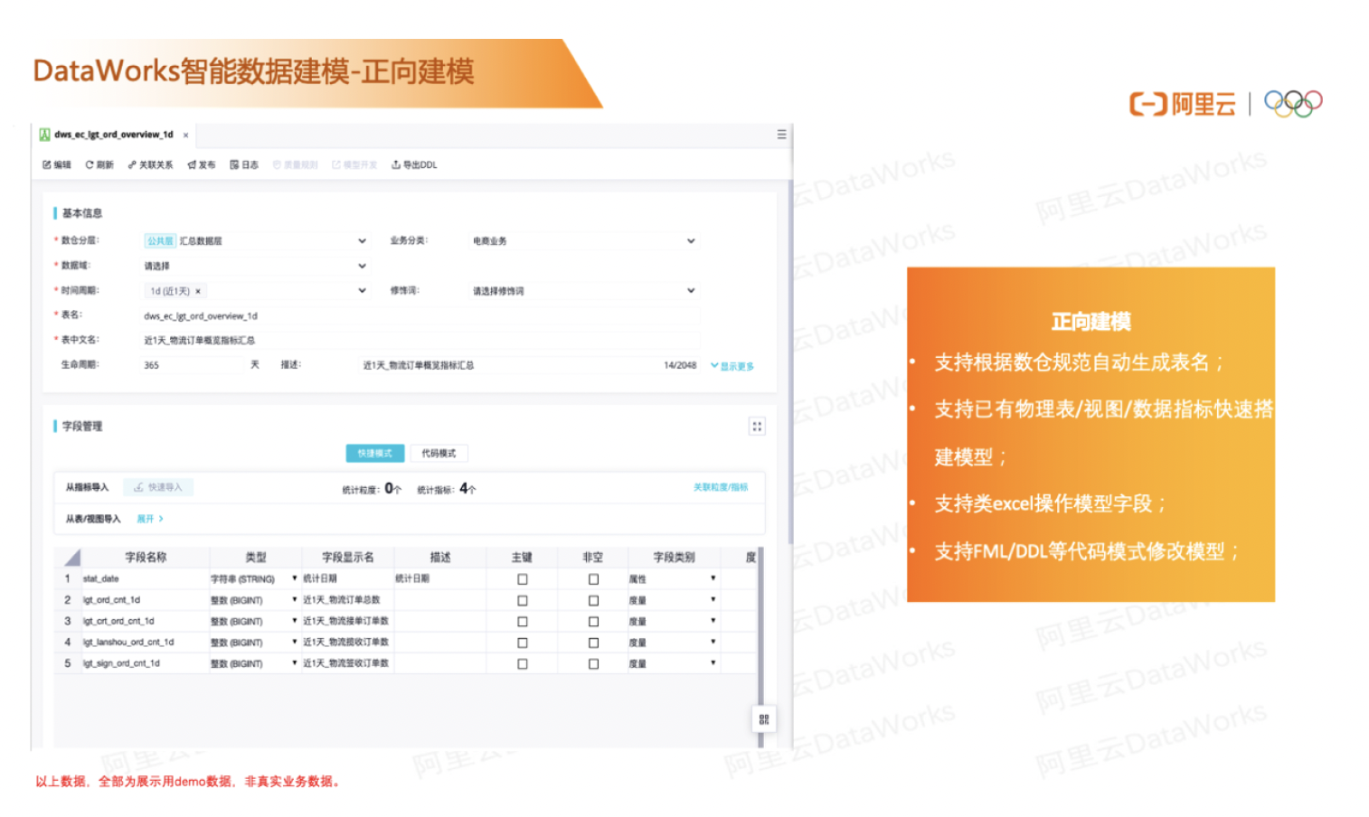Click the 类型 column header
1369x817 pixels.
pos(256,557)
